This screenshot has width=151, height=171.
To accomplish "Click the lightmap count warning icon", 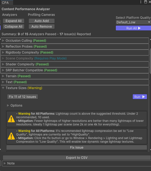I will pyautogui.click(x=11, y=119).
